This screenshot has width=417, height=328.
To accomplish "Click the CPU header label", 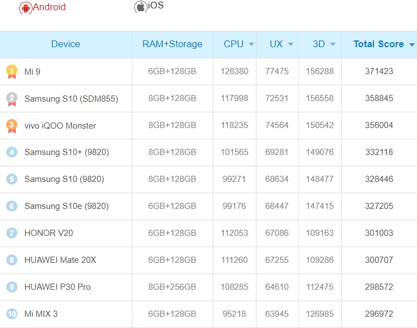I will pyautogui.click(x=233, y=44).
